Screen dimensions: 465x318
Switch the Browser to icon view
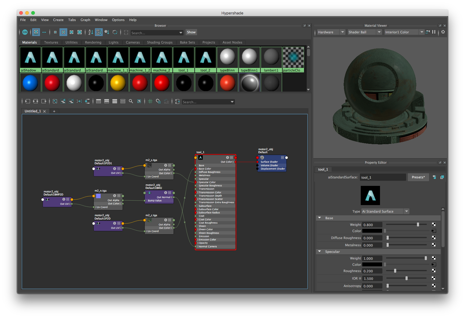click(36, 32)
